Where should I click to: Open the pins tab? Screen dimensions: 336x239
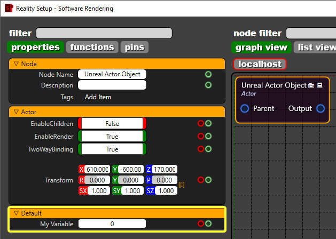[134, 47]
